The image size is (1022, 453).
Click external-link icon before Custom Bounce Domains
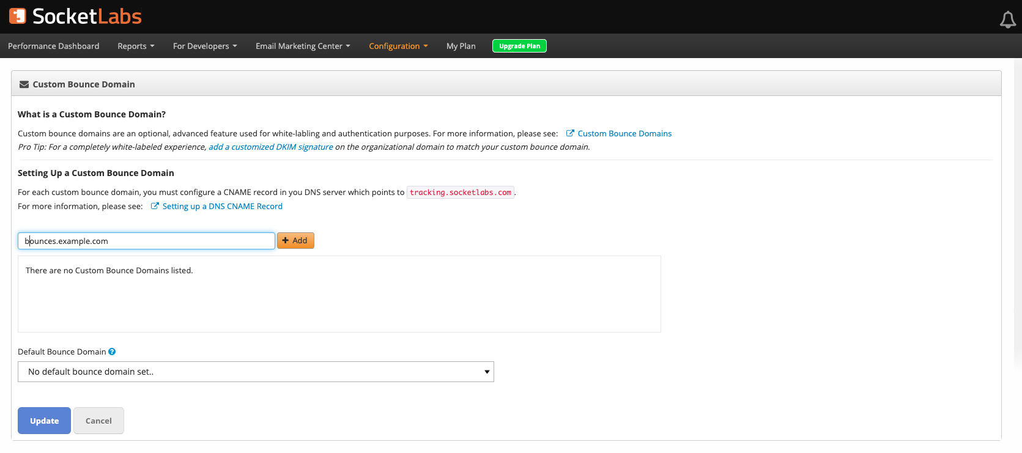[x=570, y=133]
